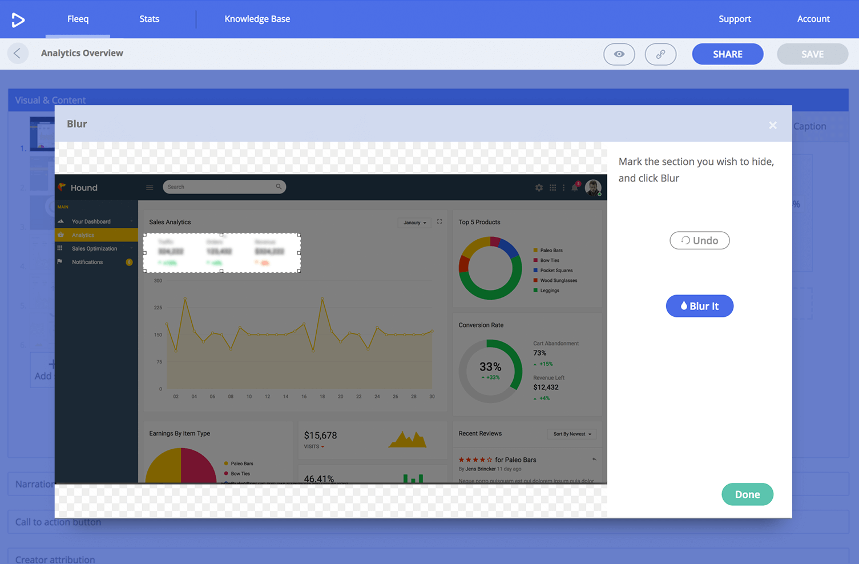Click the Jens Brincker reviewer name
Viewport: 859px width, 564px height.
pos(481,469)
